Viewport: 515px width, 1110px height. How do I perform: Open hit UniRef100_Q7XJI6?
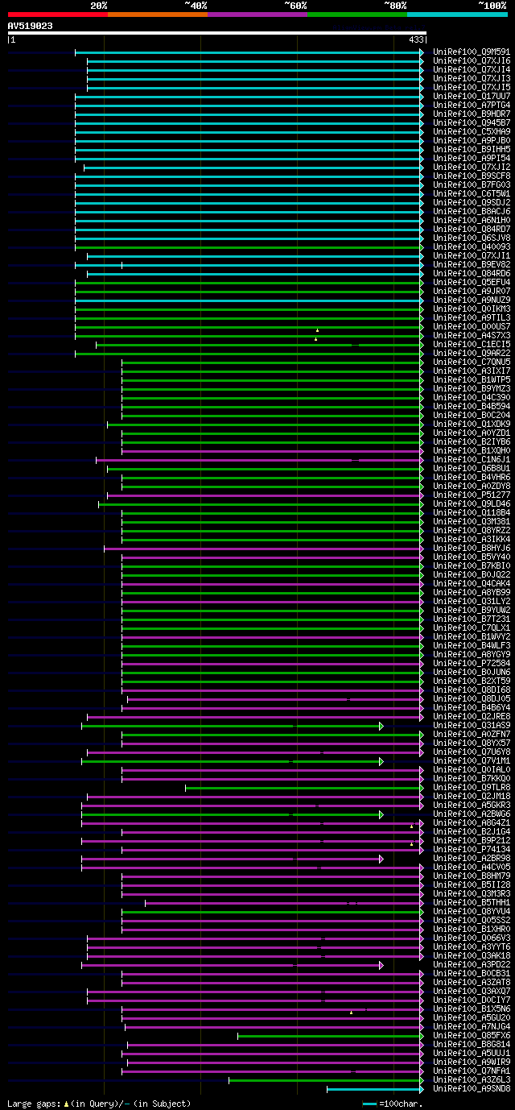pos(472,61)
